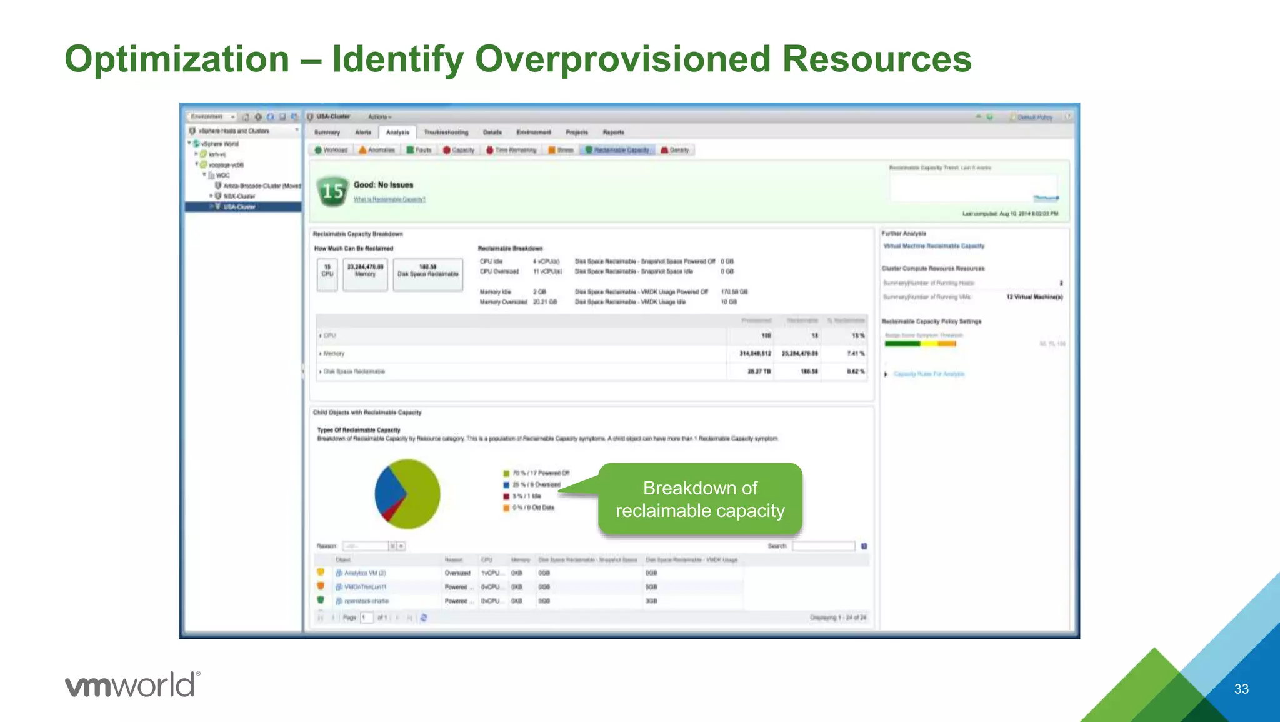Screen dimensions: 1280x722
Task: Go to the first page of results
Action: (x=320, y=618)
